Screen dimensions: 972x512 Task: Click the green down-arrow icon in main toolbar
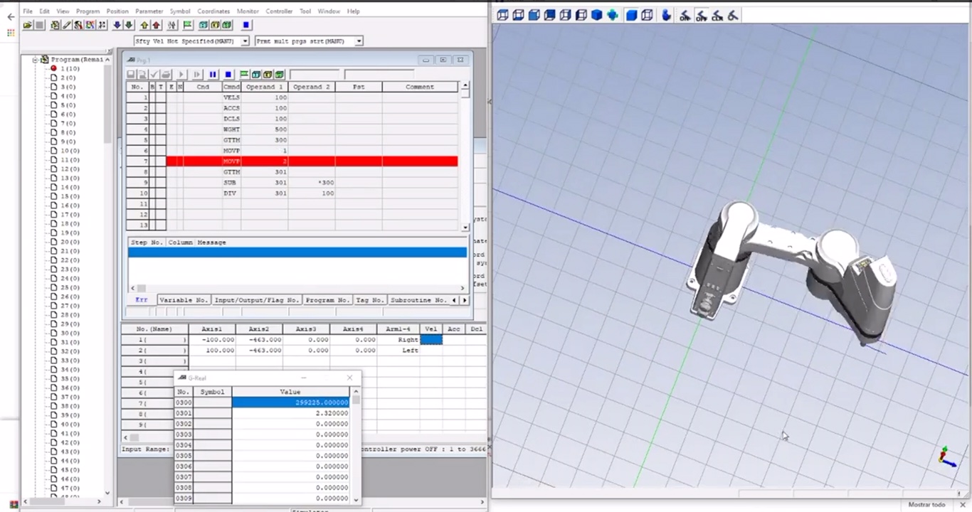coord(129,25)
